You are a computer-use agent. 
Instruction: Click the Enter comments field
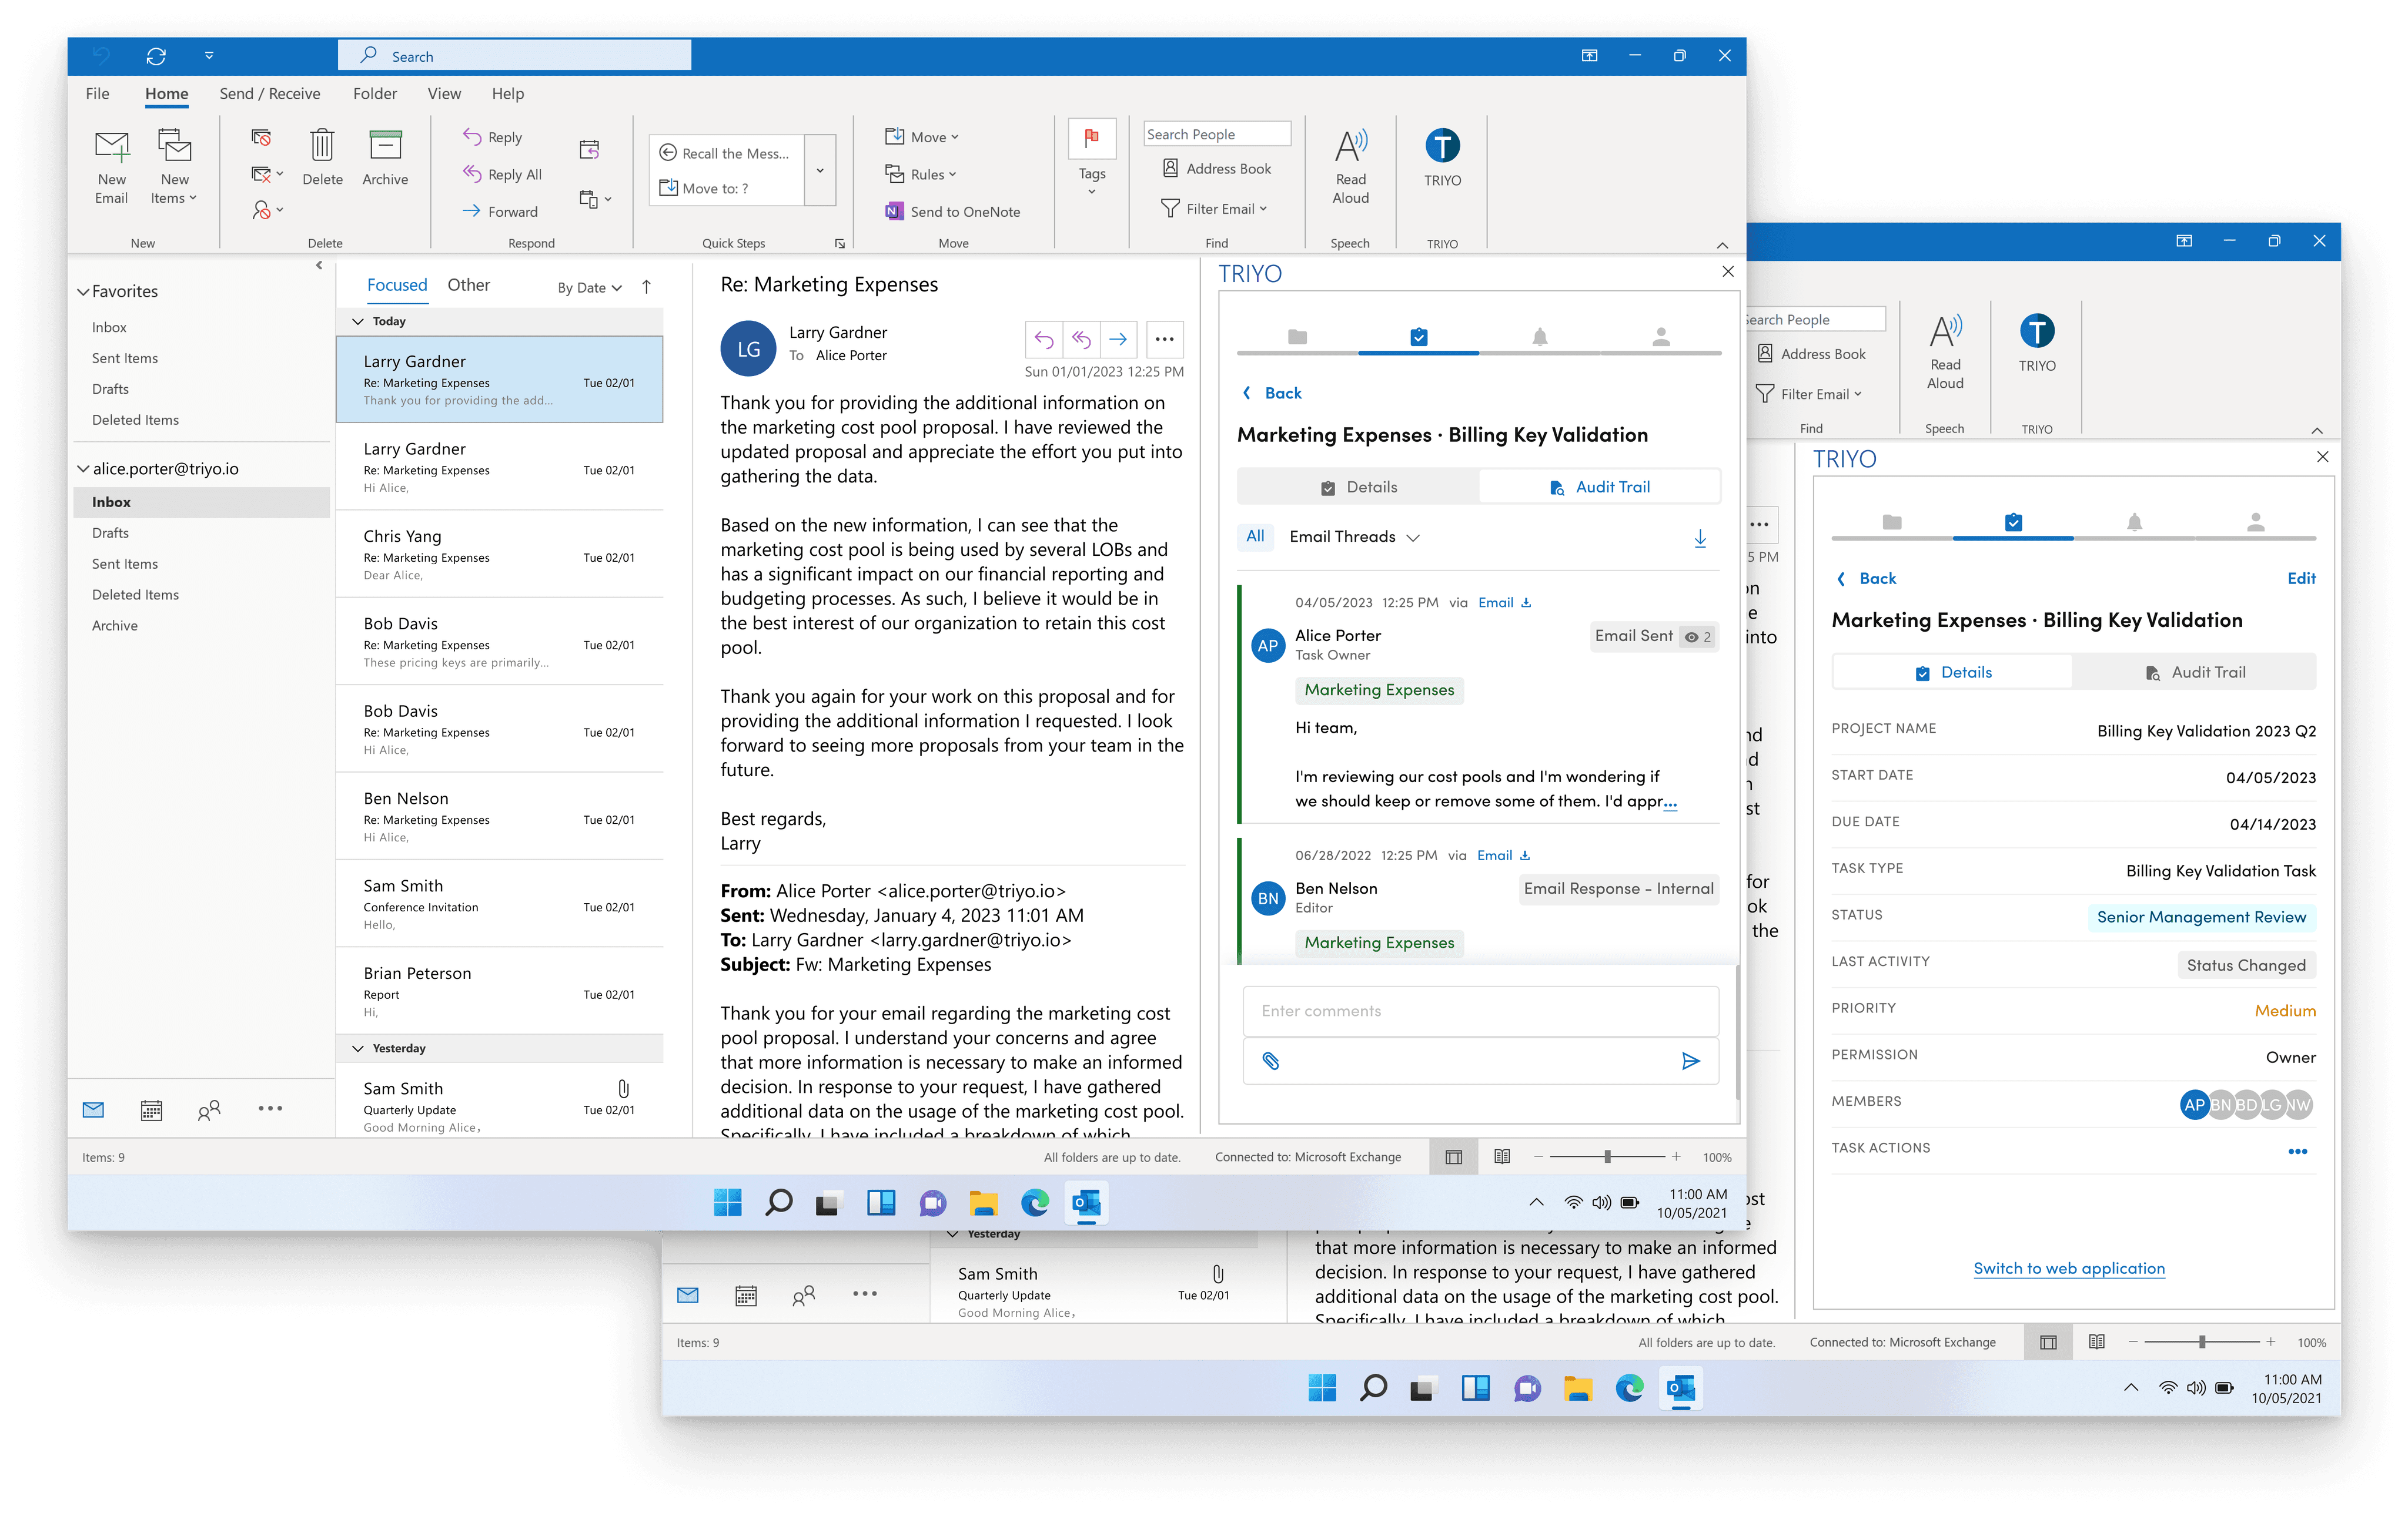click(1480, 1011)
